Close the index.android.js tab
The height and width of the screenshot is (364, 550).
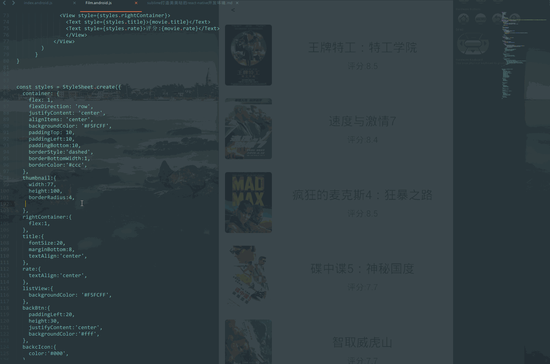75,3
